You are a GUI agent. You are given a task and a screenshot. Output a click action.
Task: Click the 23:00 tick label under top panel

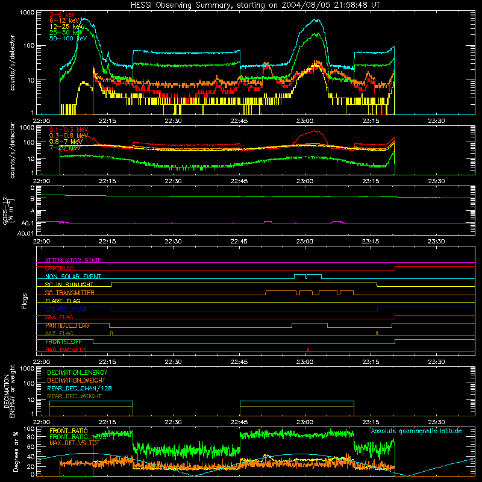(305, 121)
